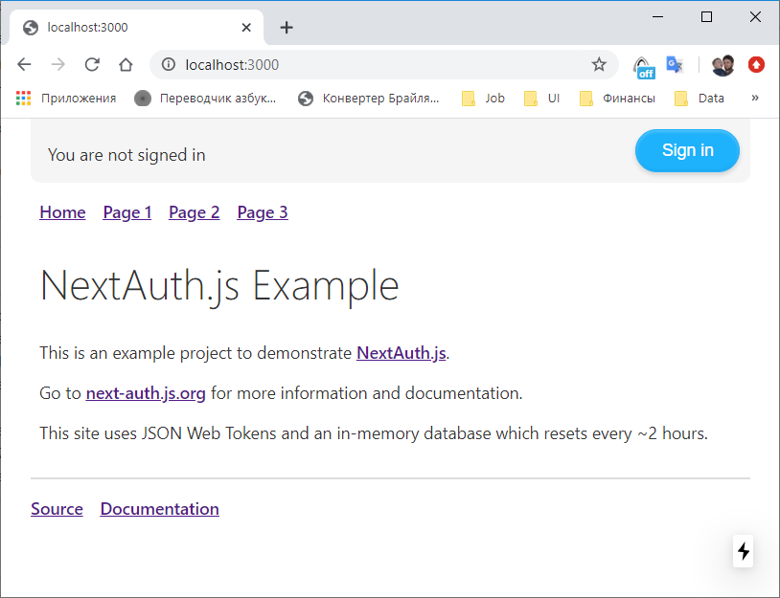The width and height of the screenshot is (780, 598).
Task: Click the Sign in button
Action: click(686, 150)
